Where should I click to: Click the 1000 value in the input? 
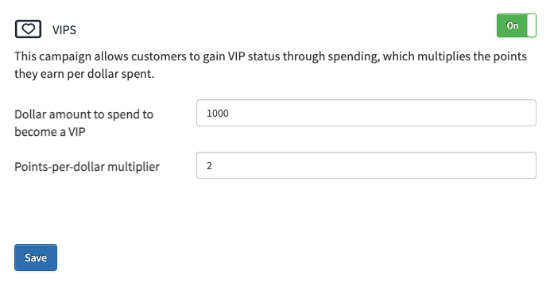(x=218, y=113)
